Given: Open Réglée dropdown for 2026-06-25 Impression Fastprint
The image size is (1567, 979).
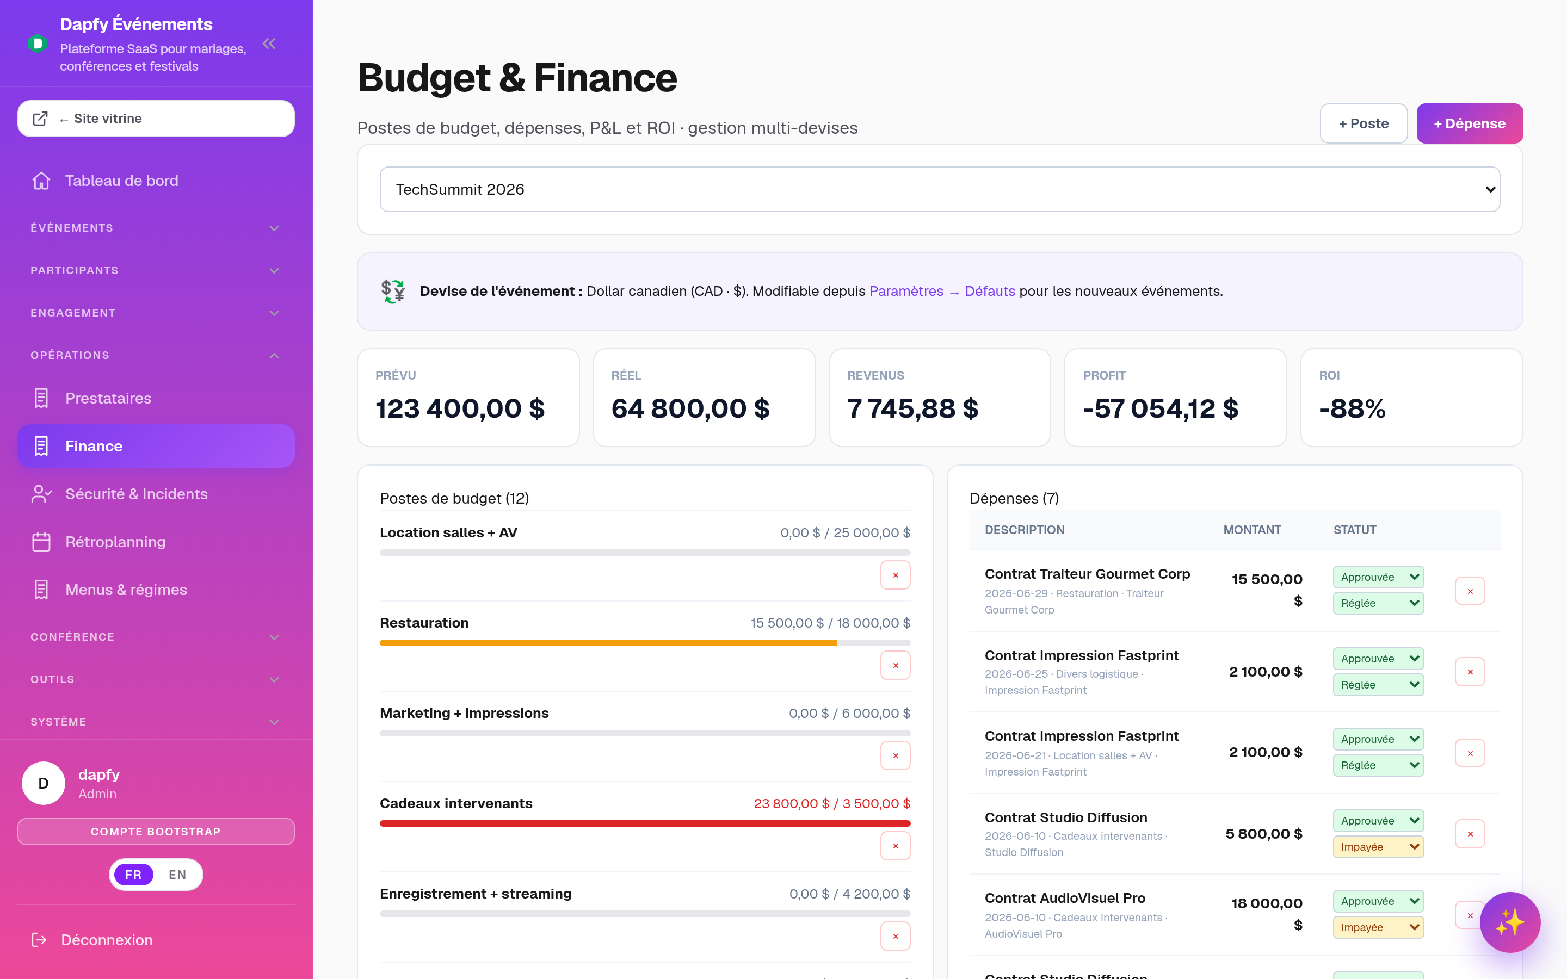Looking at the screenshot, I should [1378, 684].
